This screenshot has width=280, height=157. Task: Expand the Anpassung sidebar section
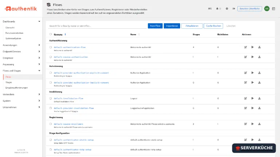(x=21, y=64)
